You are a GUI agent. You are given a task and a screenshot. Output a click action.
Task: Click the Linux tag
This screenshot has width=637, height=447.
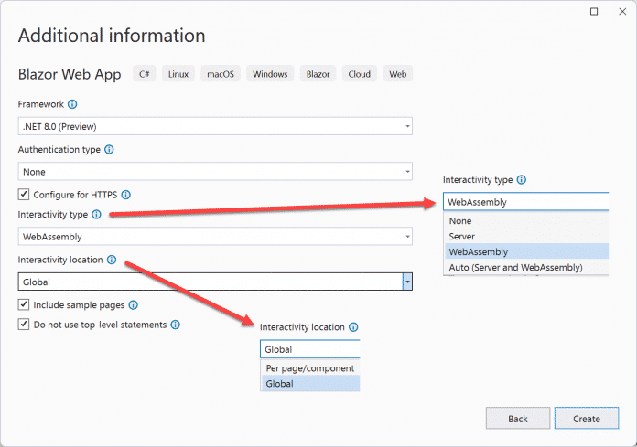pyautogui.click(x=178, y=74)
